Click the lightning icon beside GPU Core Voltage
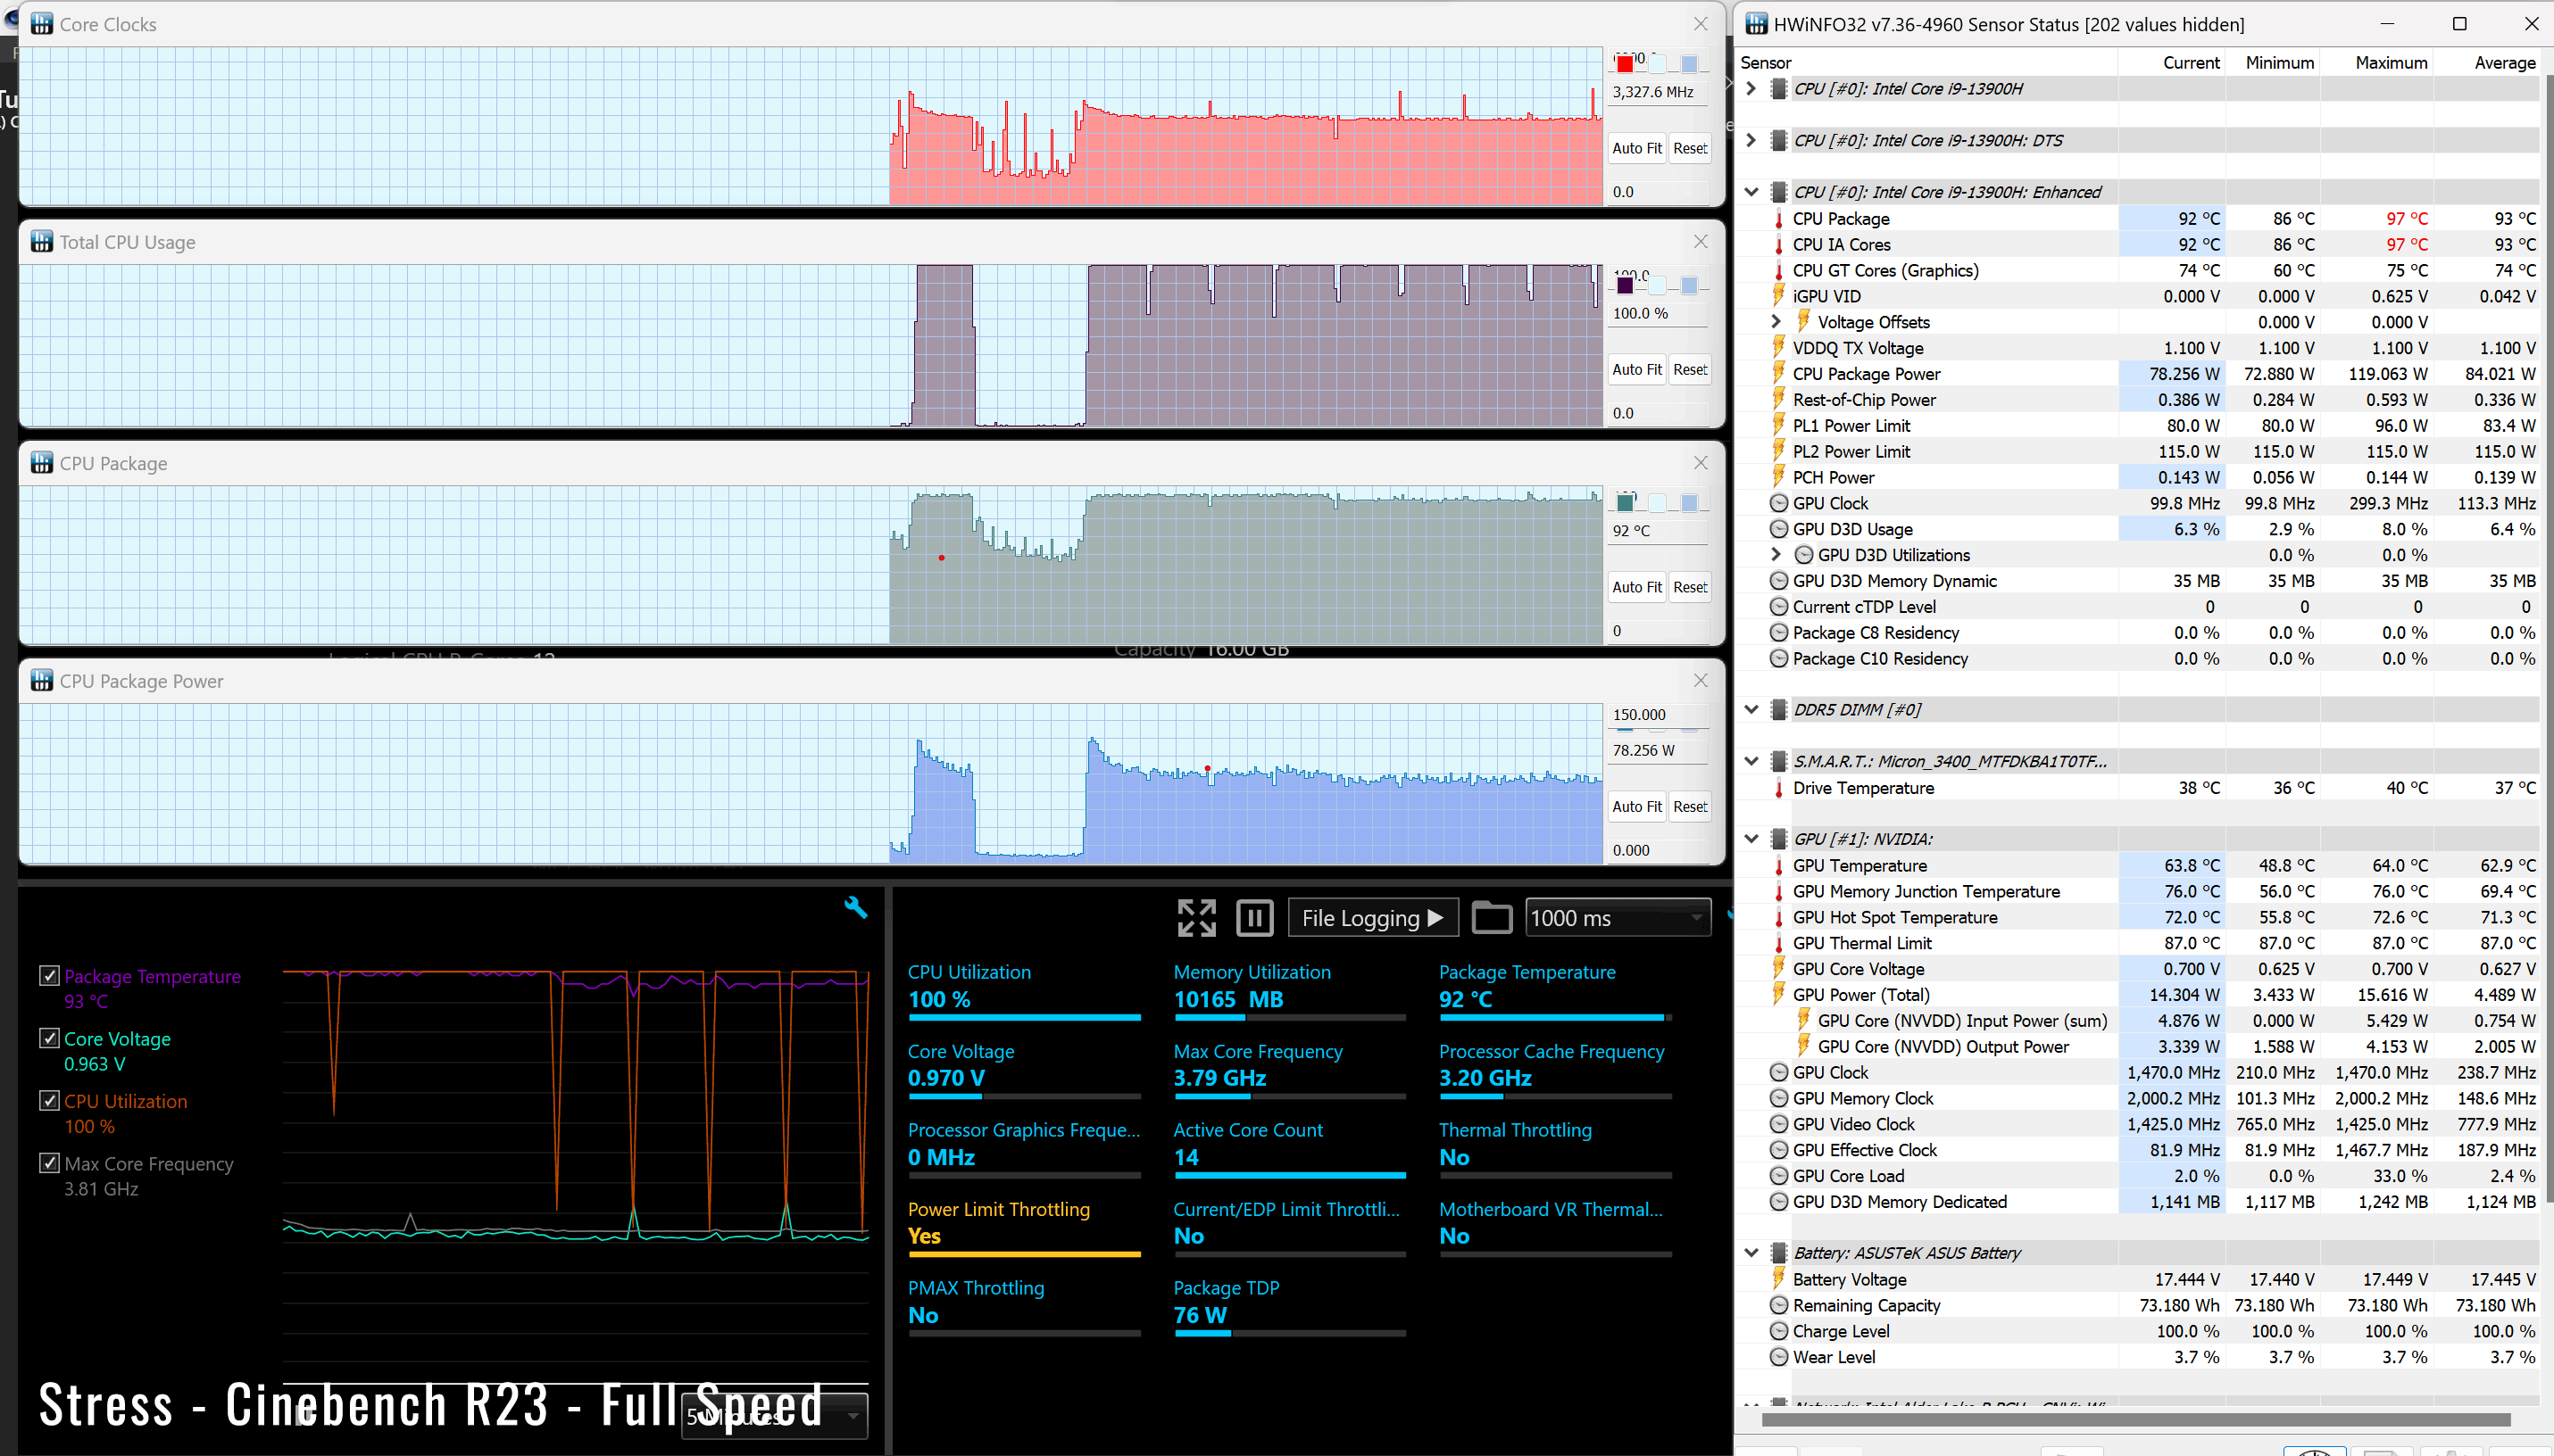 (x=1779, y=969)
